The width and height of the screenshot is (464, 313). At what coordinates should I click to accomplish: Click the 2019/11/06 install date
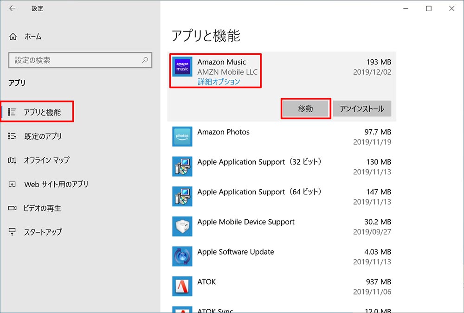tap(372, 292)
